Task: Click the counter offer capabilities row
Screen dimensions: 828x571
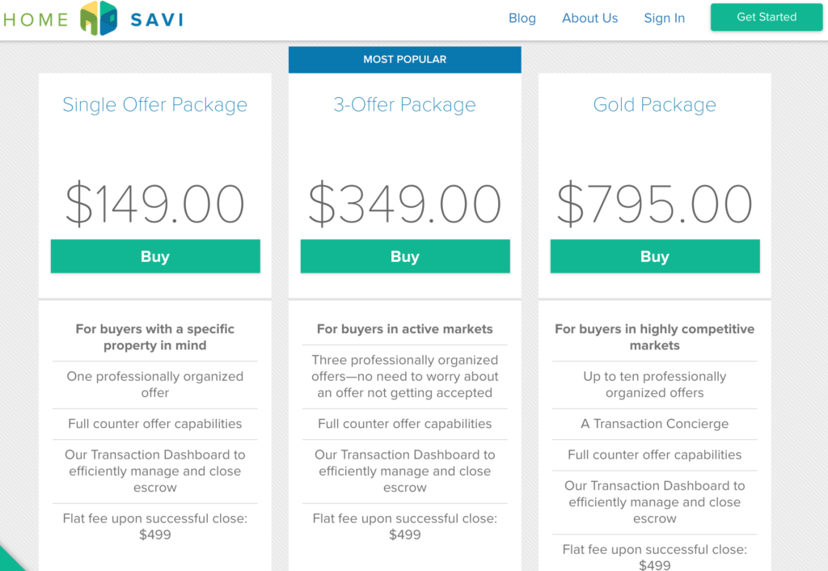Action: click(154, 423)
